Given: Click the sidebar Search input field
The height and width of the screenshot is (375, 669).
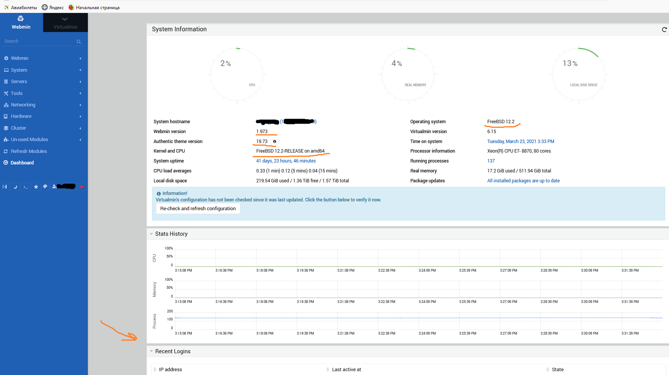Looking at the screenshot, I should coord(38,41).
